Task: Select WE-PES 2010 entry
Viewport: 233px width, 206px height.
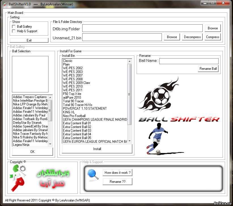Action: pyautogui.click(x=95, y=86)
